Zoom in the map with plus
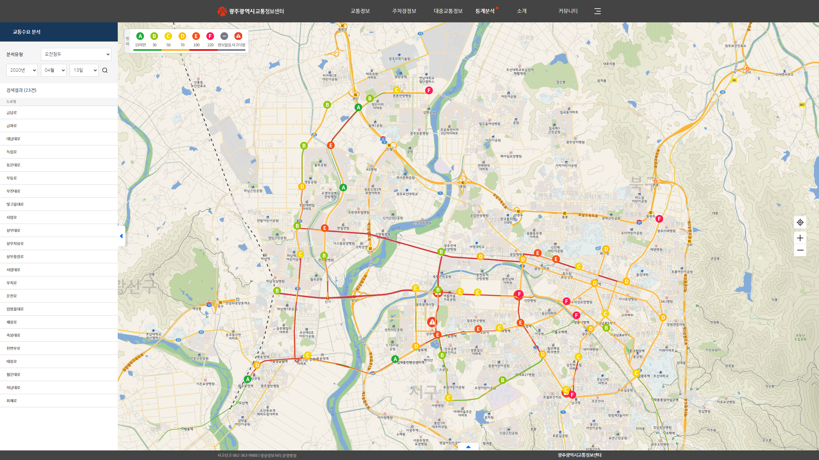819x460 pixels. coord(800,238)
